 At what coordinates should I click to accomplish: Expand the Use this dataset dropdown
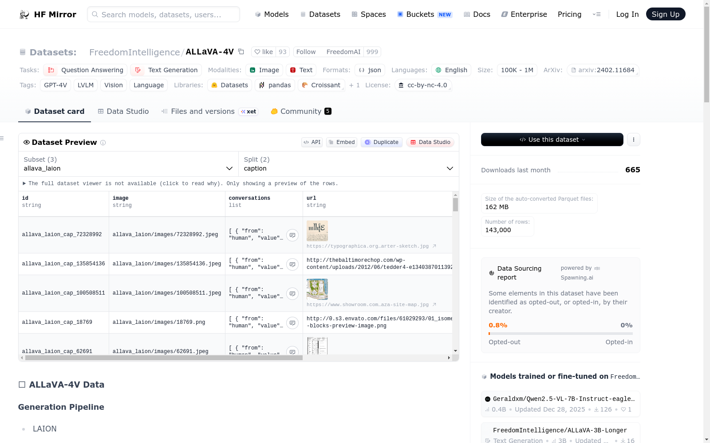click(x=552, y=140)
